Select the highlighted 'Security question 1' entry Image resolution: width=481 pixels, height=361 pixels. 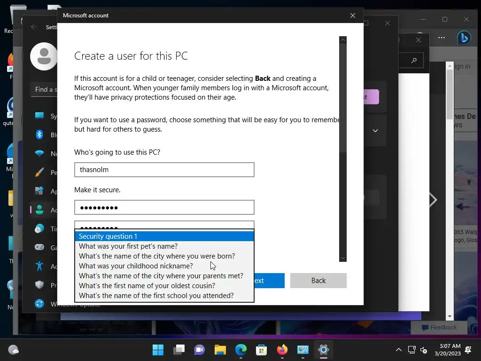164,236
